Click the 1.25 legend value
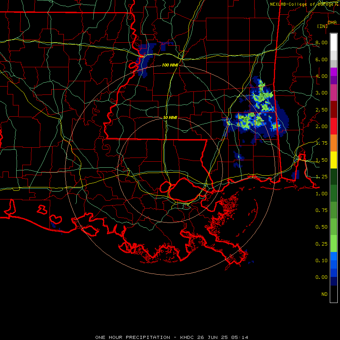 (x=321, y=177)
